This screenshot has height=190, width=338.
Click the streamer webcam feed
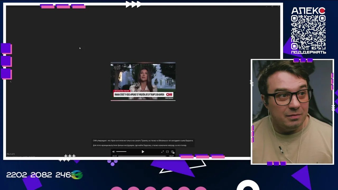pyautogui.click(x=292, y=112)
